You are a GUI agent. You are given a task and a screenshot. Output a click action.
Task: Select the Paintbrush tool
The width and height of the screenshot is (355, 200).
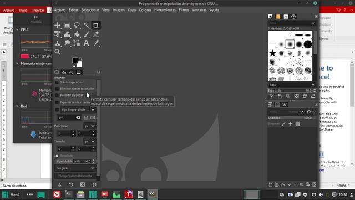[x=87, y=34]
